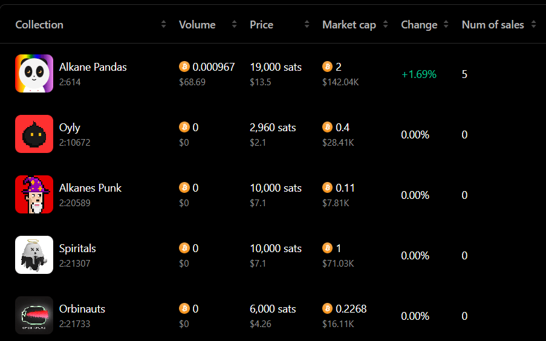
Task: Sort by Market cap arrows
Action: (x=386, y=24)
